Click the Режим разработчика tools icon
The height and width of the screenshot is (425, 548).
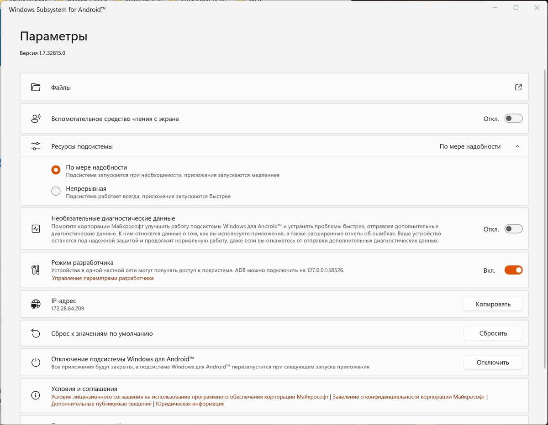point(36,270)
